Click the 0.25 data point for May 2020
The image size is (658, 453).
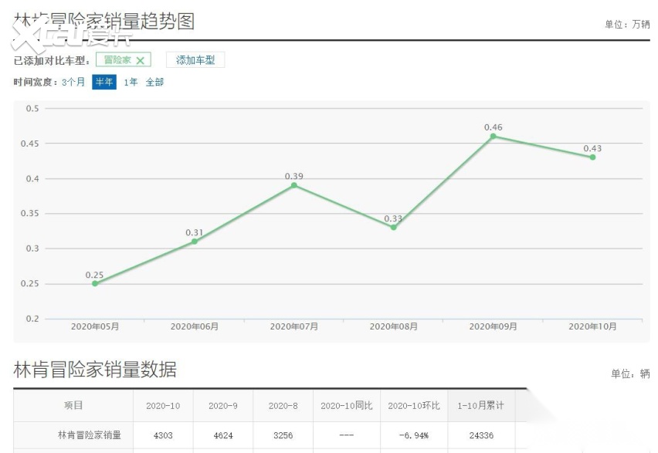pos(95,283)
